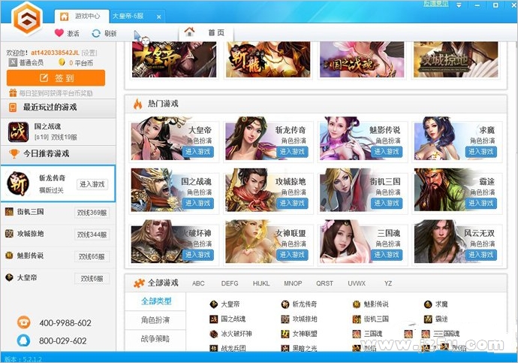This screenshot has height=363, width=518.
Task: Enter game on 求魔 hot game card
Action: tap(481, 152)
